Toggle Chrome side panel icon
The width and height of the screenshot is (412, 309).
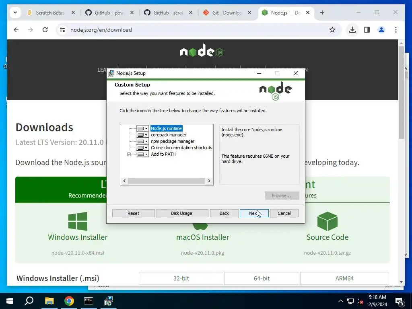click(x=367, y=30)
